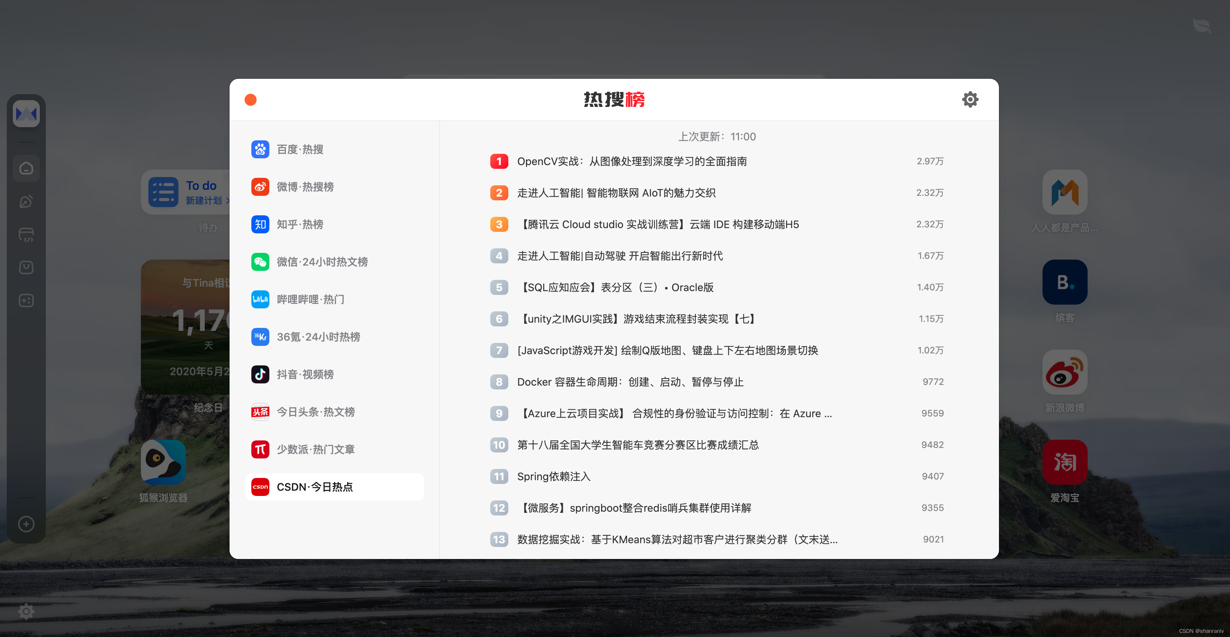
Task: Select the Baidu hot search source
Action: pos(300,149)
